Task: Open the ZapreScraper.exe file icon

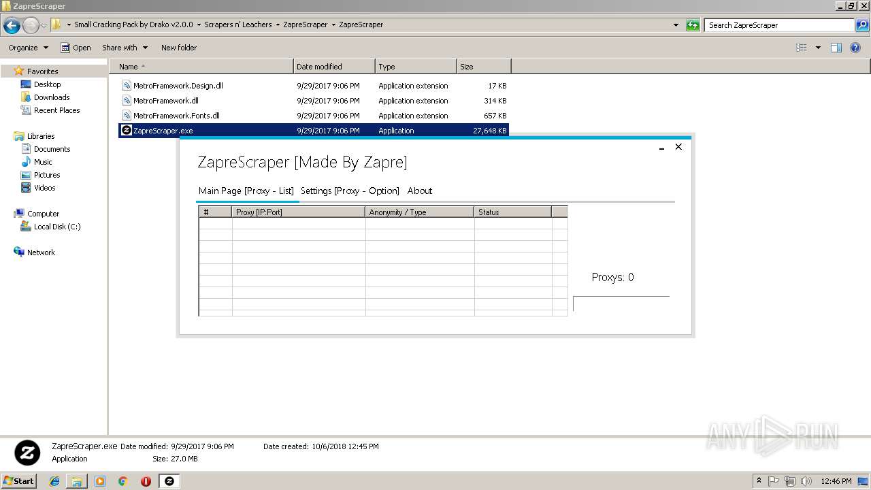Action: point(126,130)
